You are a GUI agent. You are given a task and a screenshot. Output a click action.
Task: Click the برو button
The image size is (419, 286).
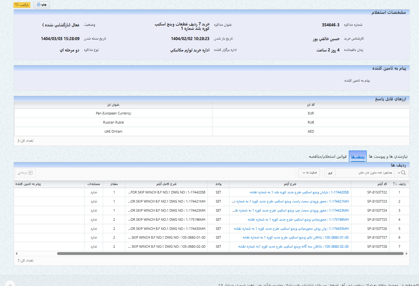click(330, 172)
